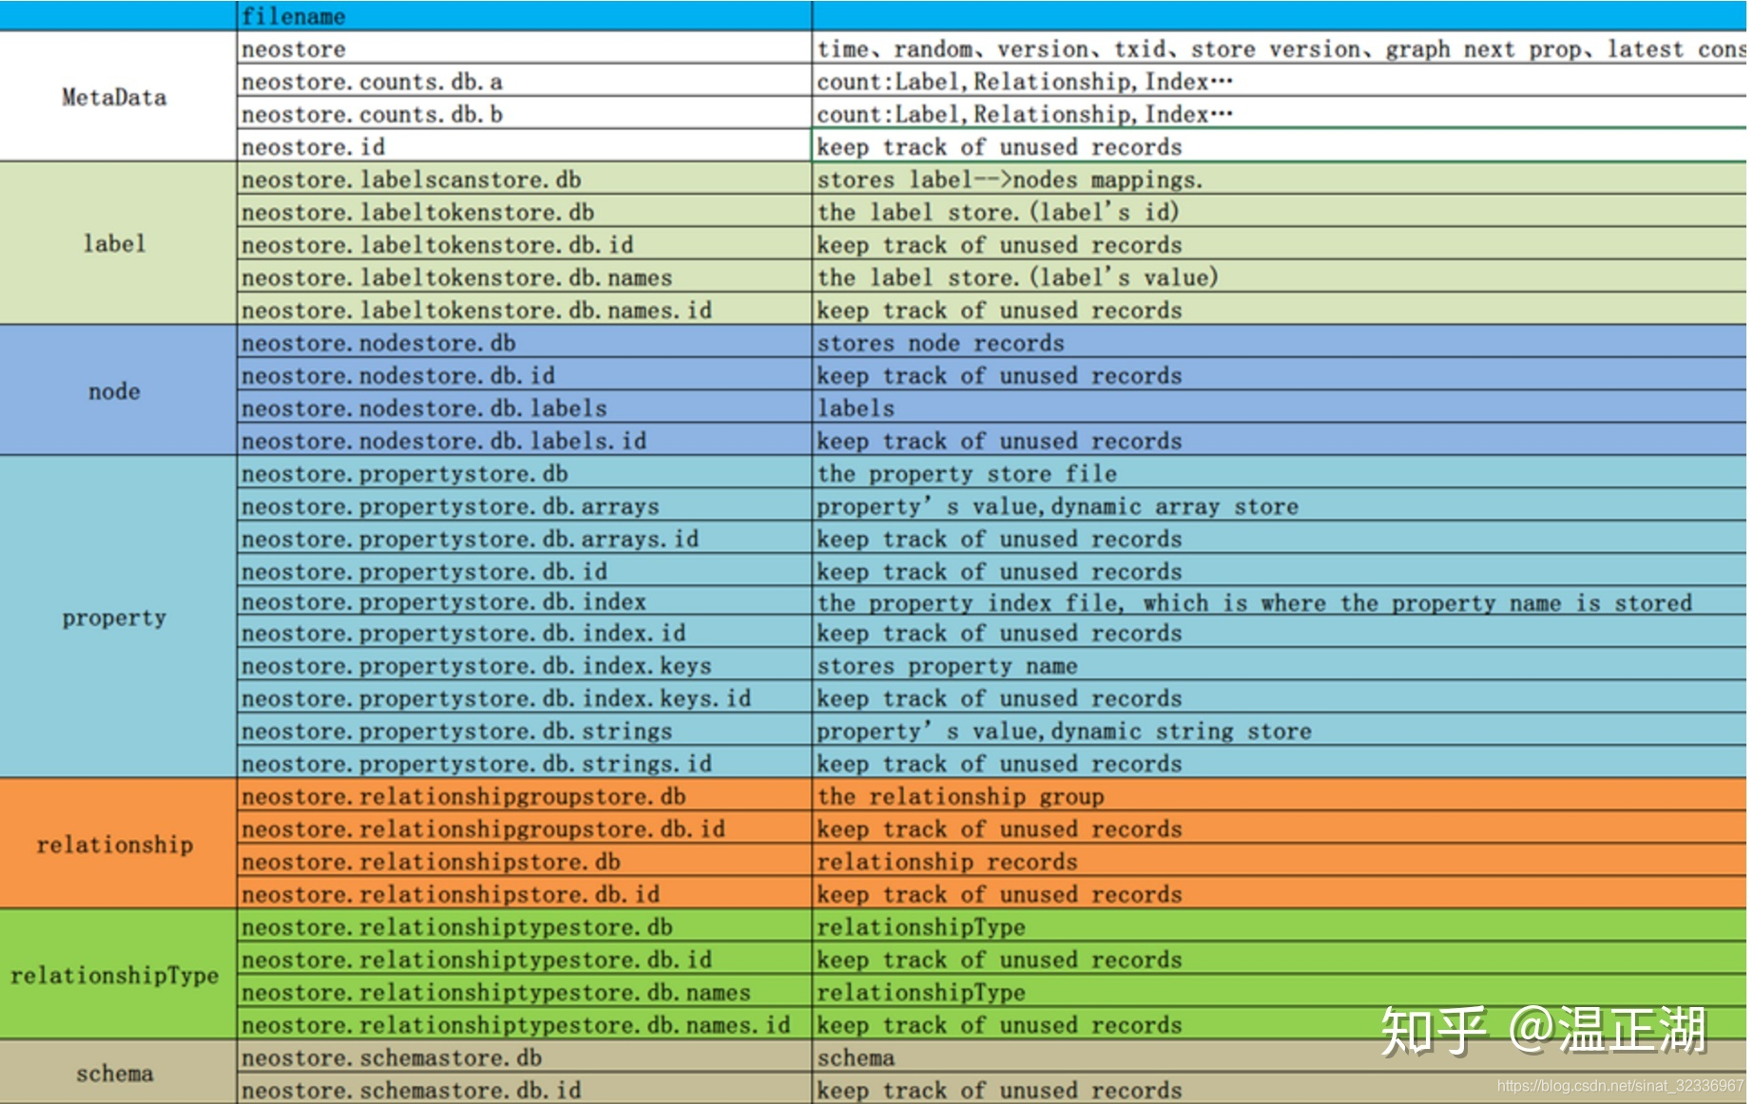Image resolution: width=1754 pixels, height=1104 pixels.
Task: Click 'the label store. (label's id)' cell
Action: 1280,212
